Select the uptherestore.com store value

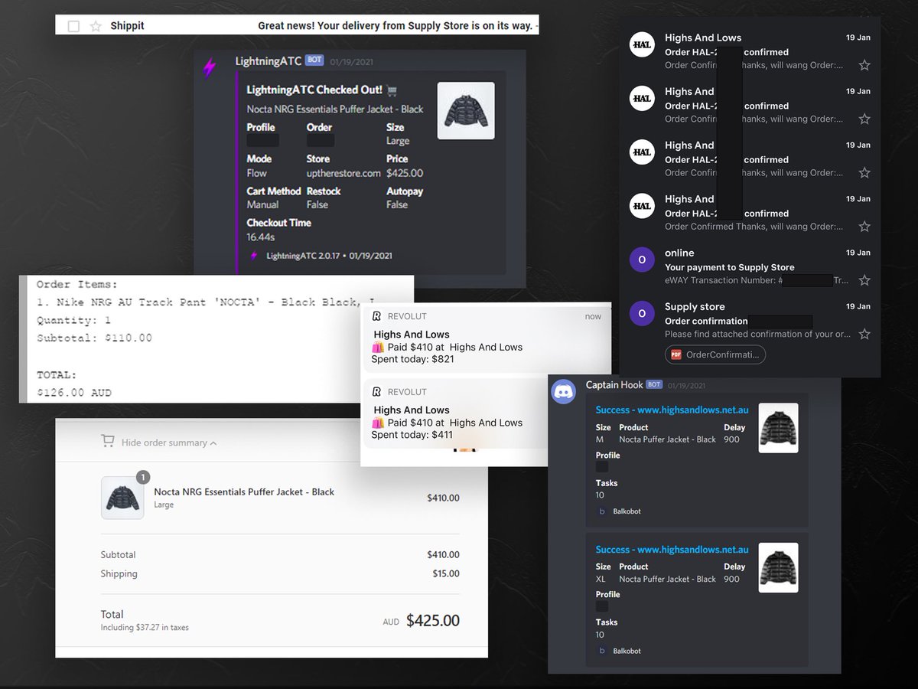pos(343,173)
